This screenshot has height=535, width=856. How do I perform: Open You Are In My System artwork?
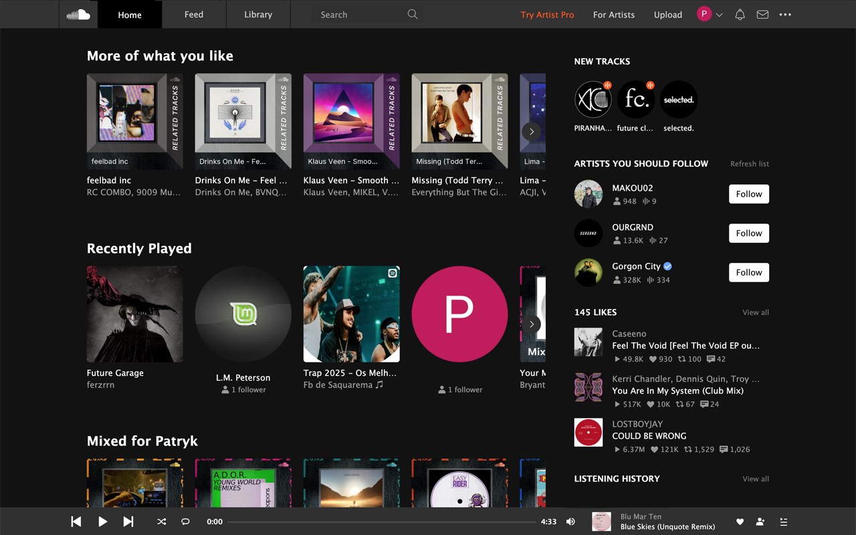pos(588,387)
